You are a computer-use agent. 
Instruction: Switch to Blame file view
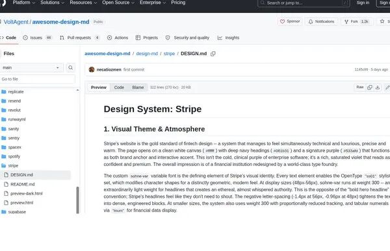pyautogui.click(x=138, y=88)
